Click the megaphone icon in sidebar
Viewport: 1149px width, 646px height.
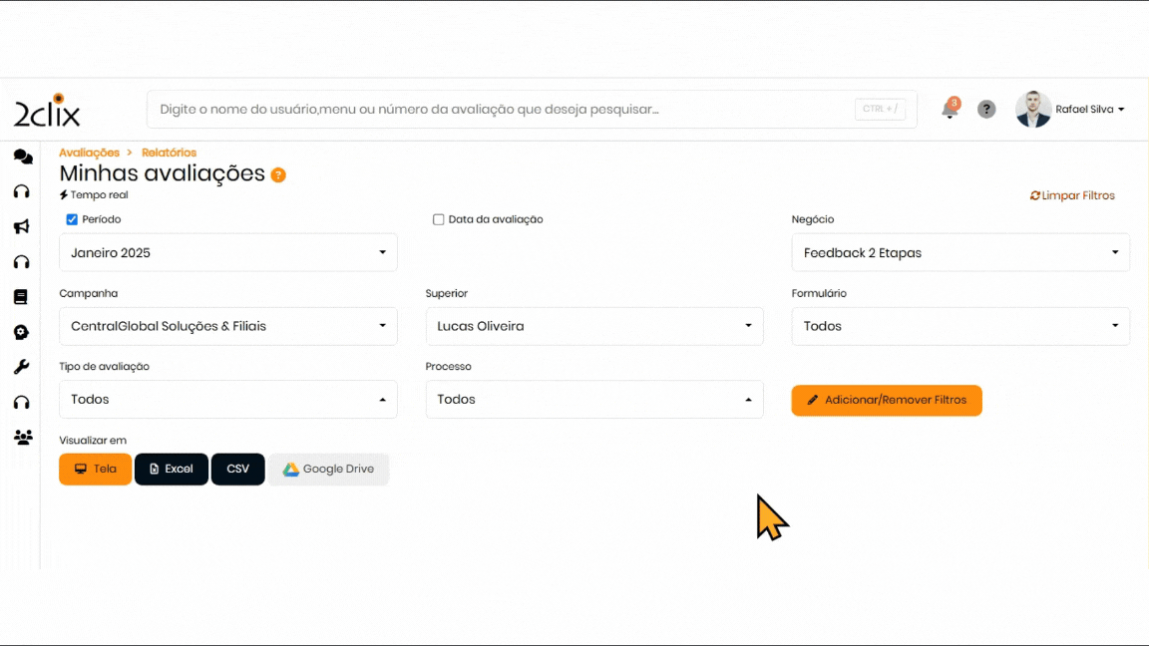pyautogui.click(x=21, y=227)
